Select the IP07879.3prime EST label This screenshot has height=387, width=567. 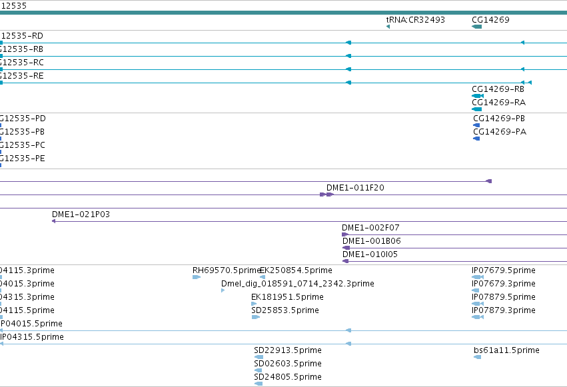click(504, 310)
